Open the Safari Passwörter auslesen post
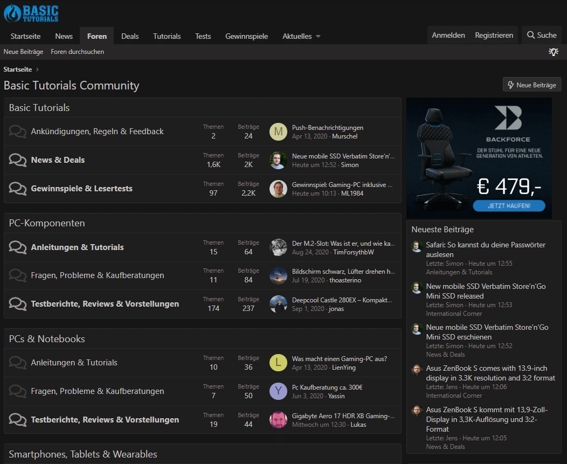567x464 pixels. [485, 250]
